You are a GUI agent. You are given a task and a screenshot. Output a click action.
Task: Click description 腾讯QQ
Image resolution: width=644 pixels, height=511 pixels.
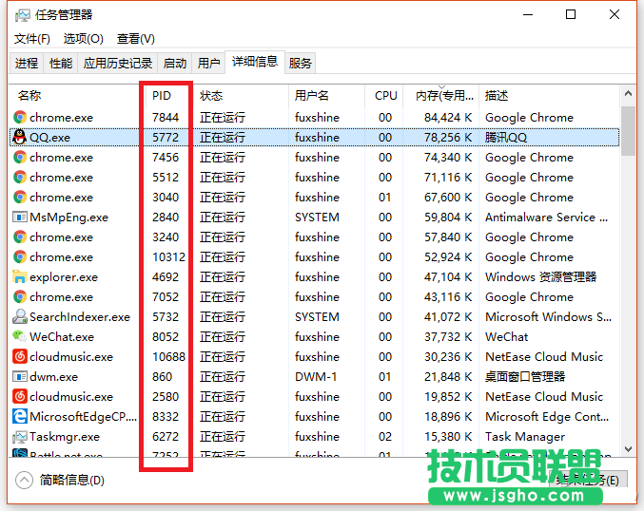506,137
